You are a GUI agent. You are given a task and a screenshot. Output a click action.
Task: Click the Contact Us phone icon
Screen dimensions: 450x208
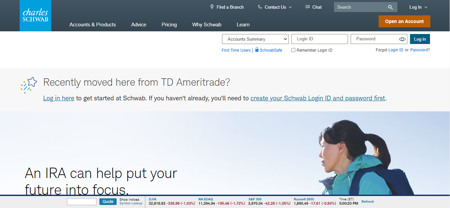260,7
